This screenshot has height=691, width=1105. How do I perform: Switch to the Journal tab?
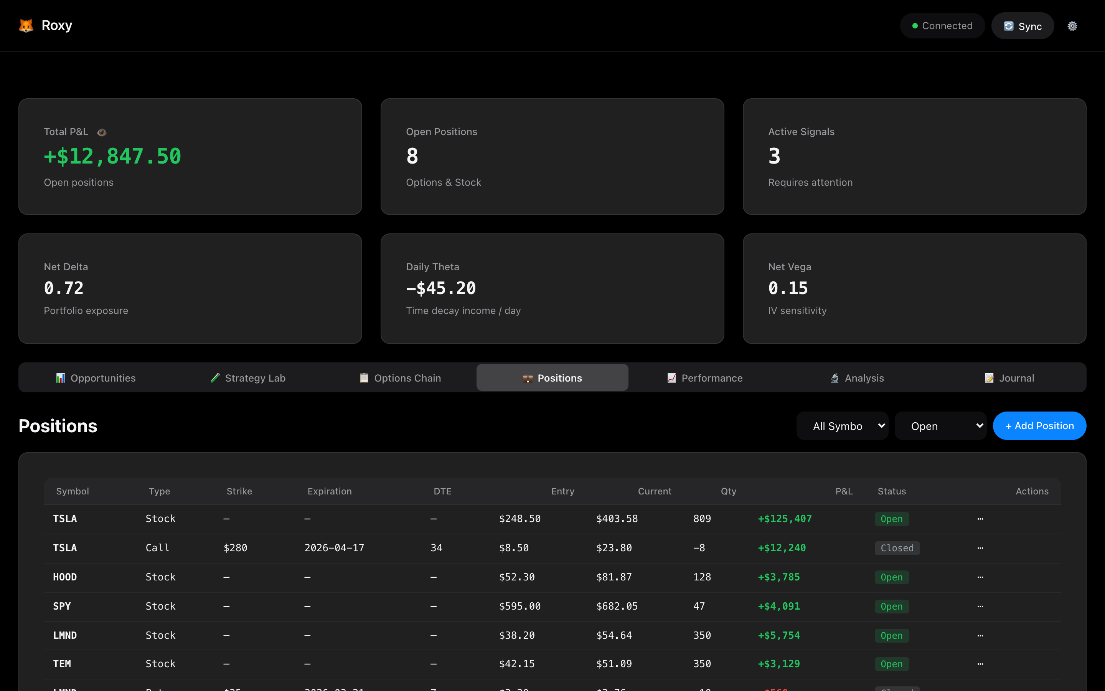pos(1009,378)
